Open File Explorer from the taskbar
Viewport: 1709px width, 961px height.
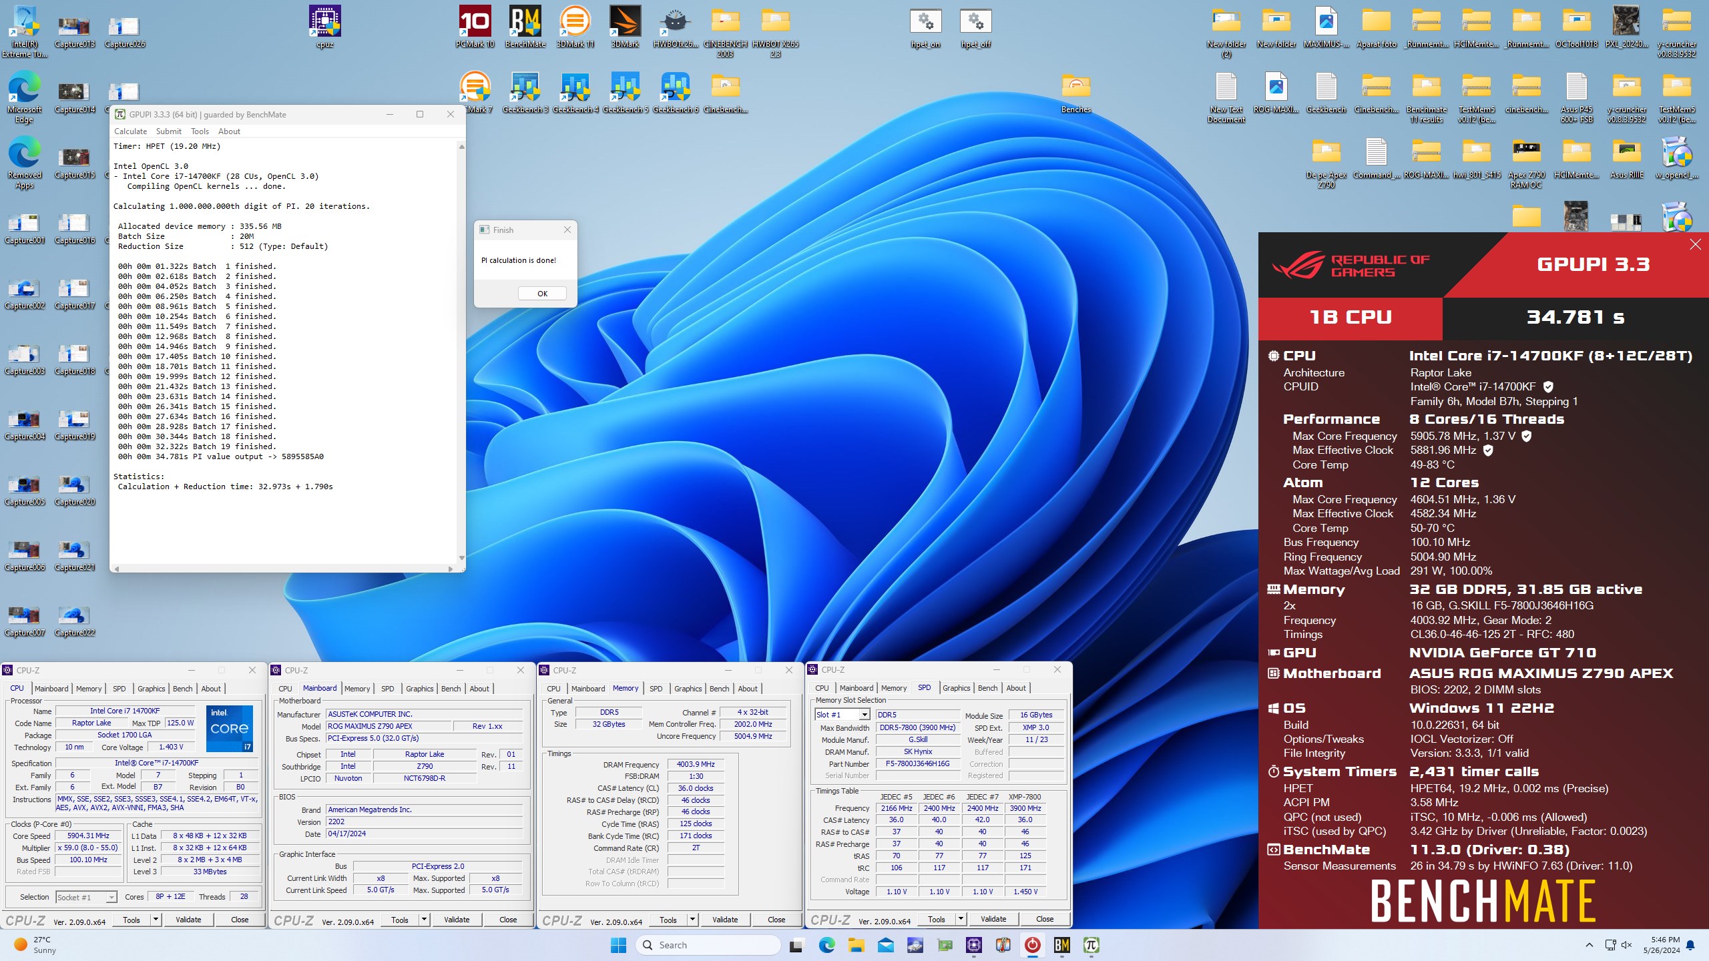[x=856, y=945]
